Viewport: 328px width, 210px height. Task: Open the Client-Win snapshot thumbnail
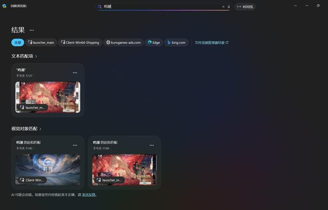[x=48, y=170]
